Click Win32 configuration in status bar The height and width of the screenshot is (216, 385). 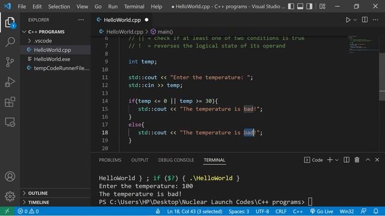point(346,211)
